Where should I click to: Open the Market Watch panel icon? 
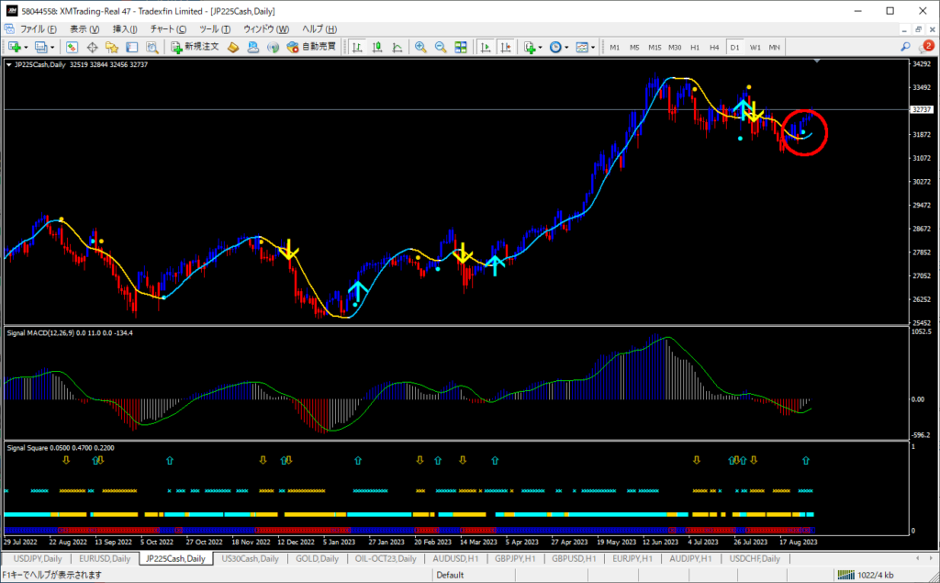click(x=70, y=47)
